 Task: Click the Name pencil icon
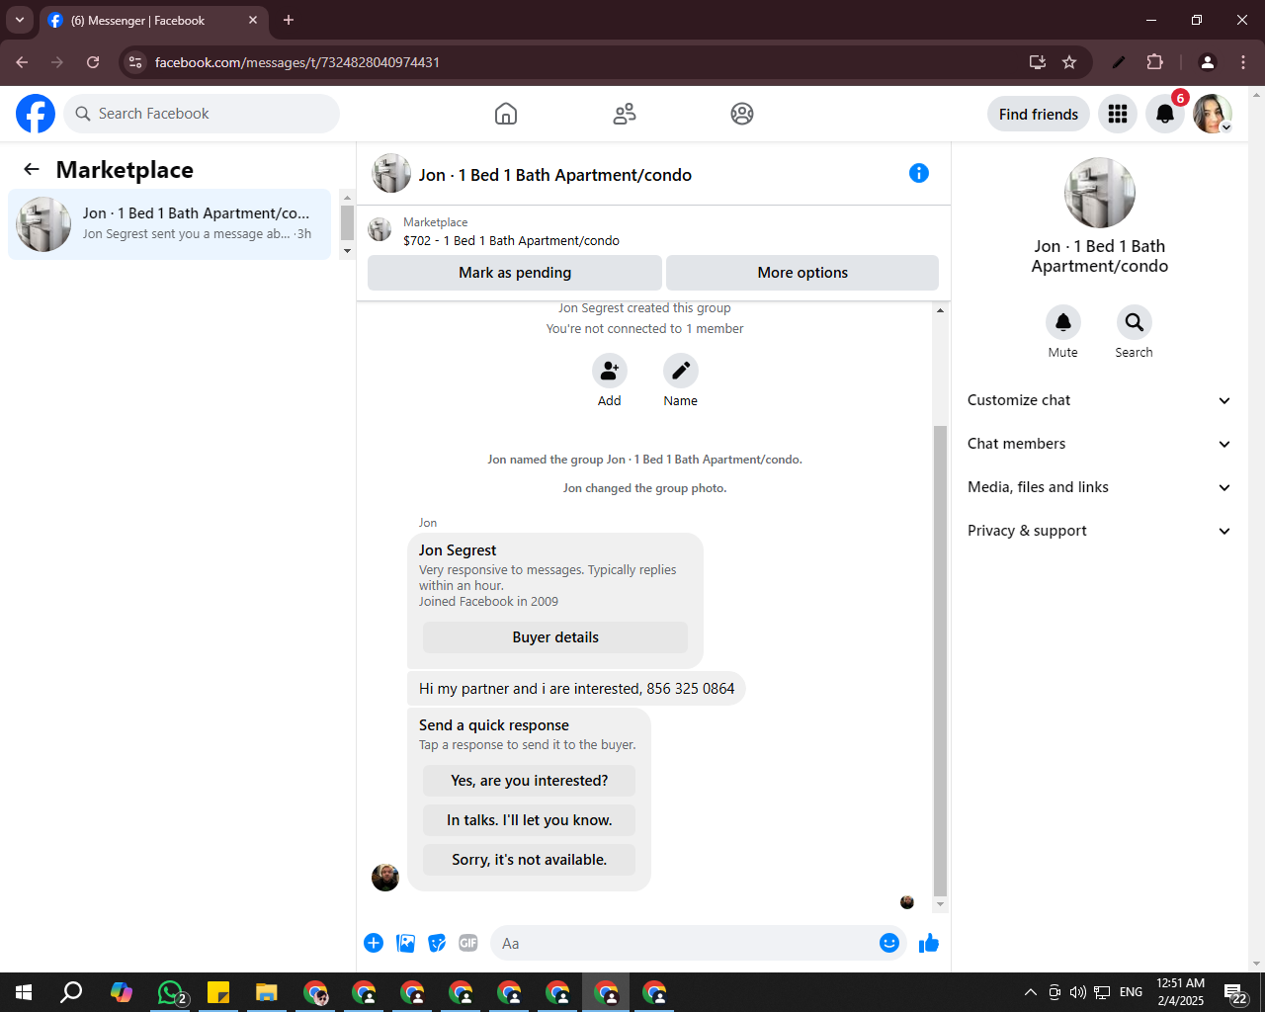click(x=681, y=371)
